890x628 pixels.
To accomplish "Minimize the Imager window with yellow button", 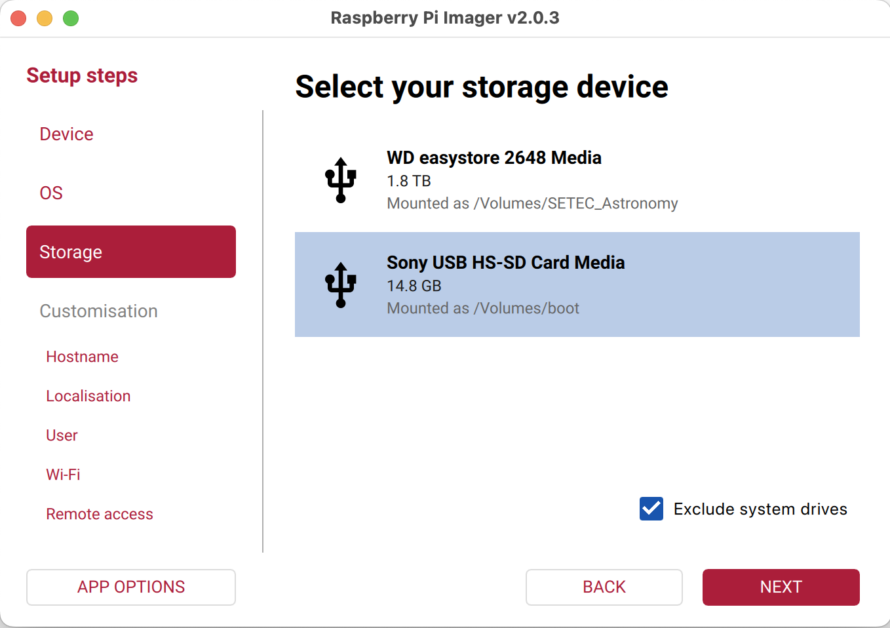I will 45,18.
